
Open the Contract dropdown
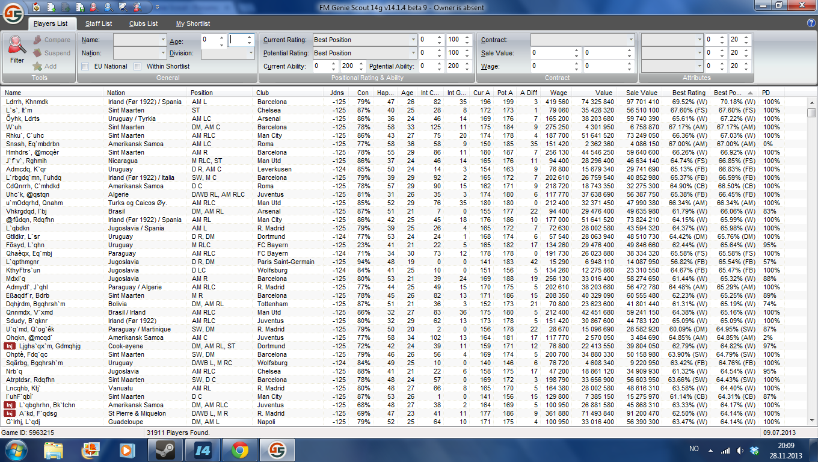630,40
